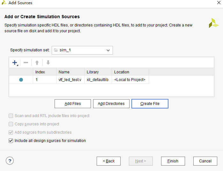This screenshot has height=171, width=223.
Task: Select the vtf_led_test.v file row
Action: tap(71, 80)
